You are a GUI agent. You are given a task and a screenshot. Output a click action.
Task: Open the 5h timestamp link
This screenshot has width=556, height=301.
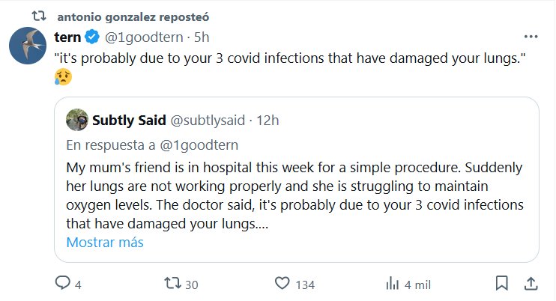pyautogui.click(x=202, y=37)
